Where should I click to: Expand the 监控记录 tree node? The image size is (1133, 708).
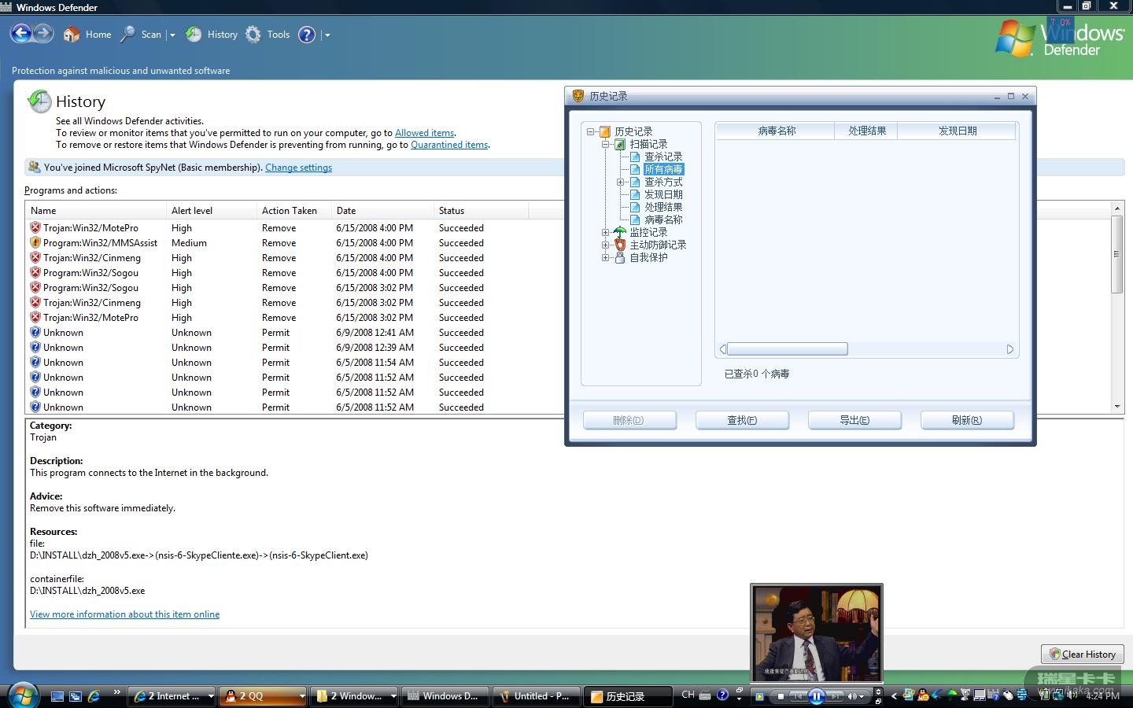(606, 233)
